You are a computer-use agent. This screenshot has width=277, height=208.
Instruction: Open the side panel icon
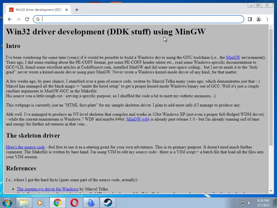coord(250,19)
